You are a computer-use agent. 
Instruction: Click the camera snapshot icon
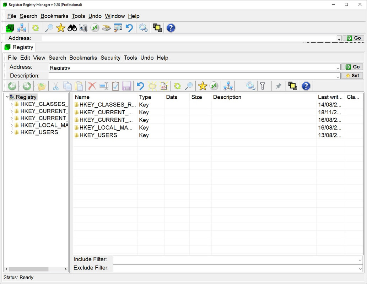pyautogui.click(x=83, y=28)
